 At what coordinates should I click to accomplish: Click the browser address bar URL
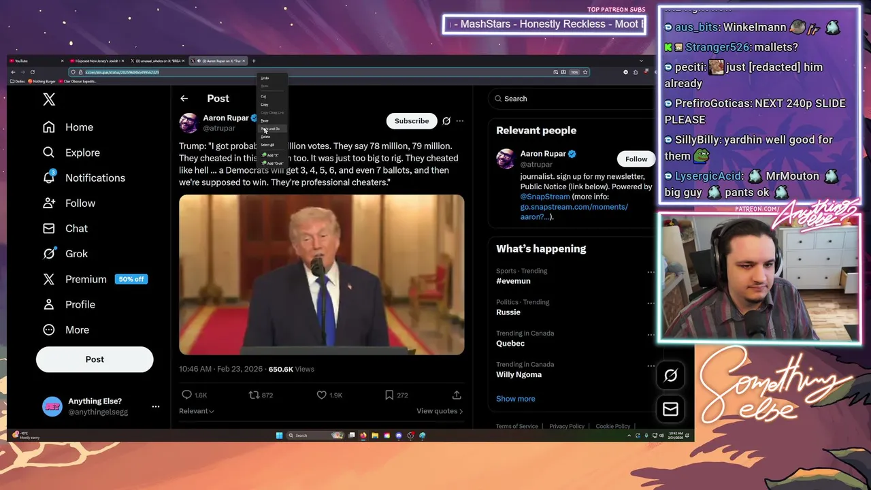[122, 72]
